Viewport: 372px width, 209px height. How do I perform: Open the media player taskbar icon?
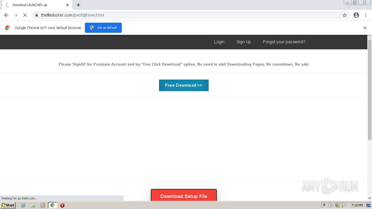(43, 205)
